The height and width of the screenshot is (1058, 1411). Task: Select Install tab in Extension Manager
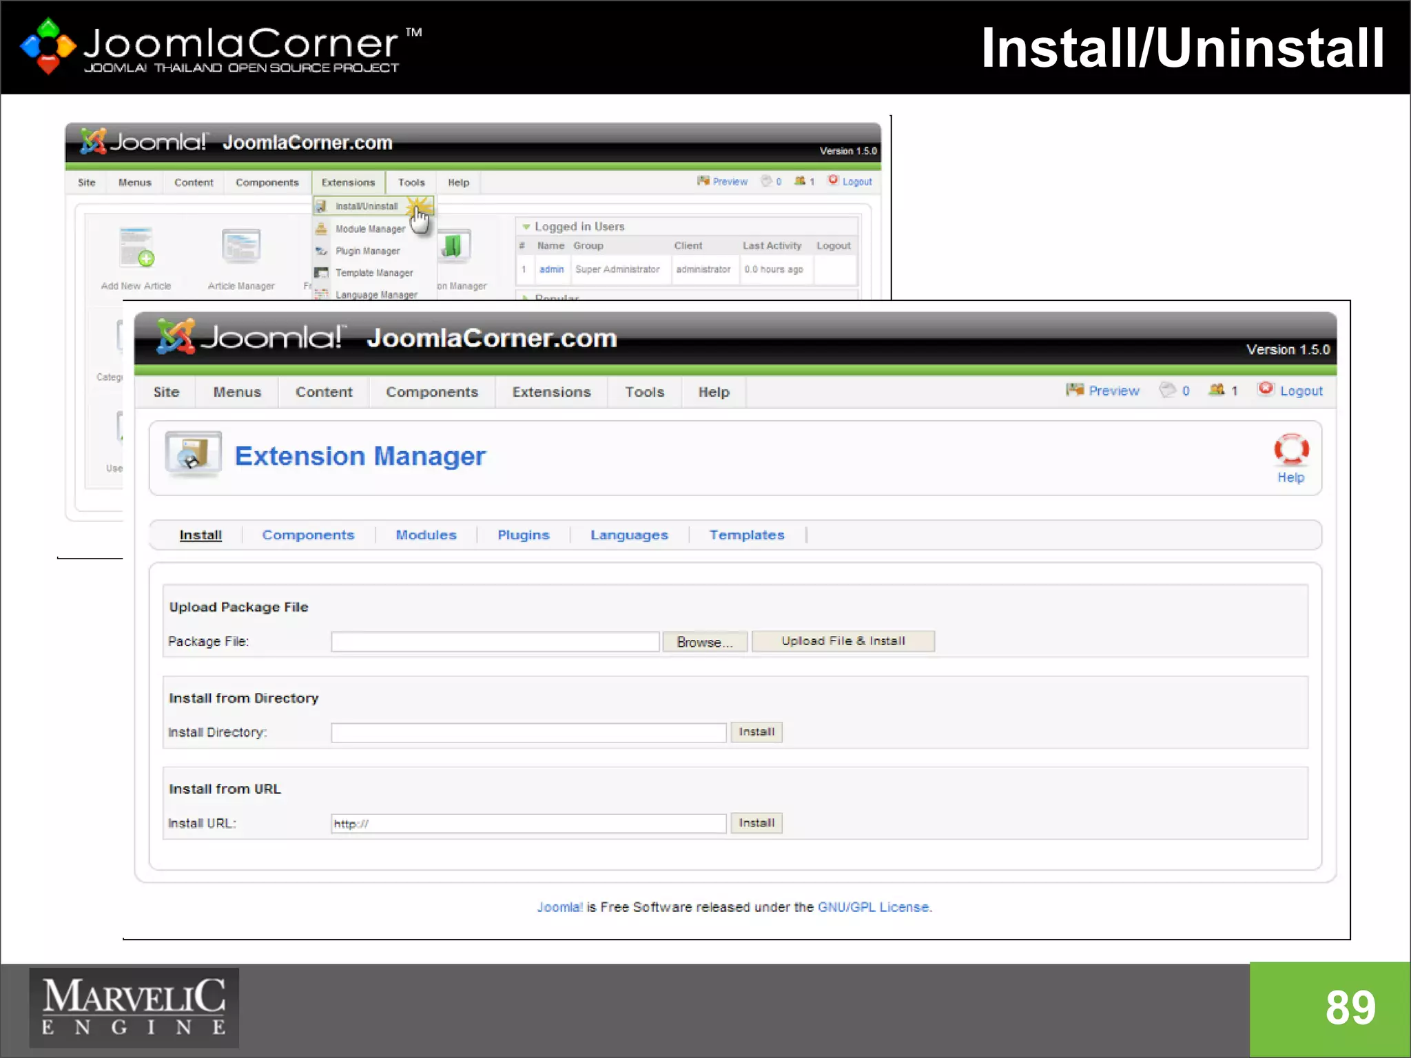tap(200, 535)
